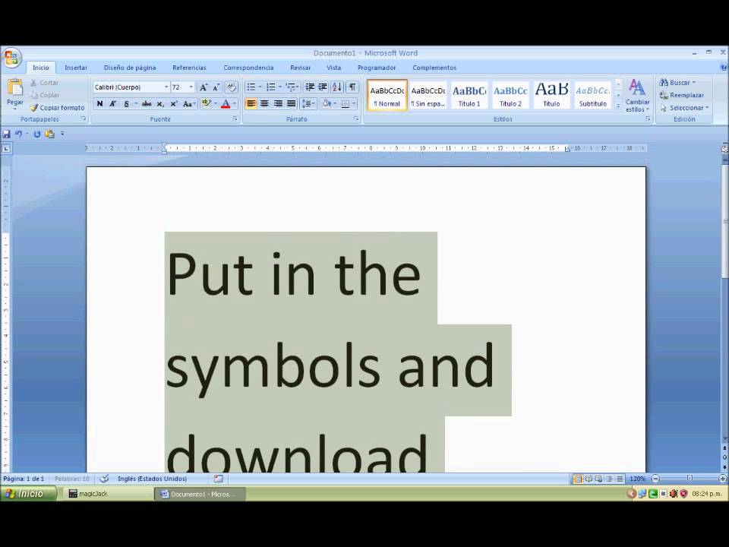Viewport: 729px width, 547px height.
Task: Click the zoom slider handle
Action: (x=690, y=478)
